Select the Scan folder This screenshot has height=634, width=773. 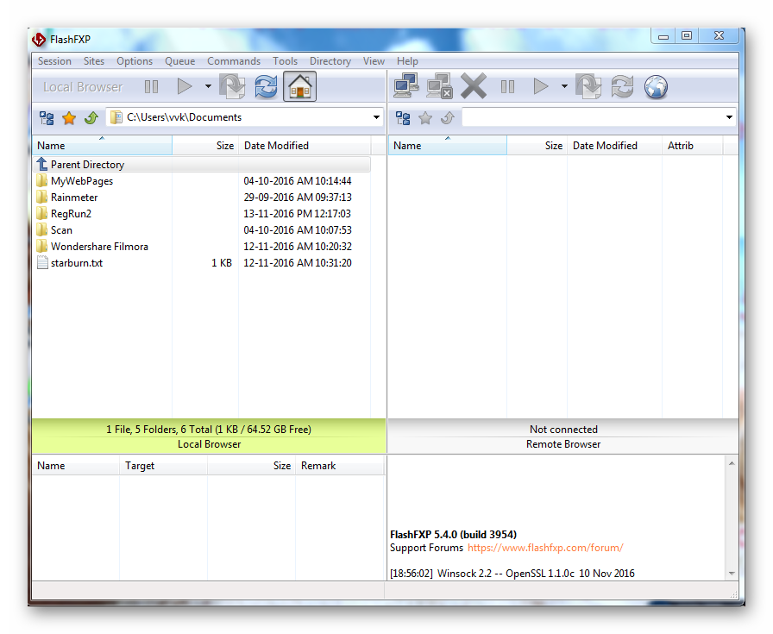pyautogui.click(x=202, y=229)
